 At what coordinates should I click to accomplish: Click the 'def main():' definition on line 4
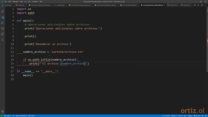tap(25, 21)
